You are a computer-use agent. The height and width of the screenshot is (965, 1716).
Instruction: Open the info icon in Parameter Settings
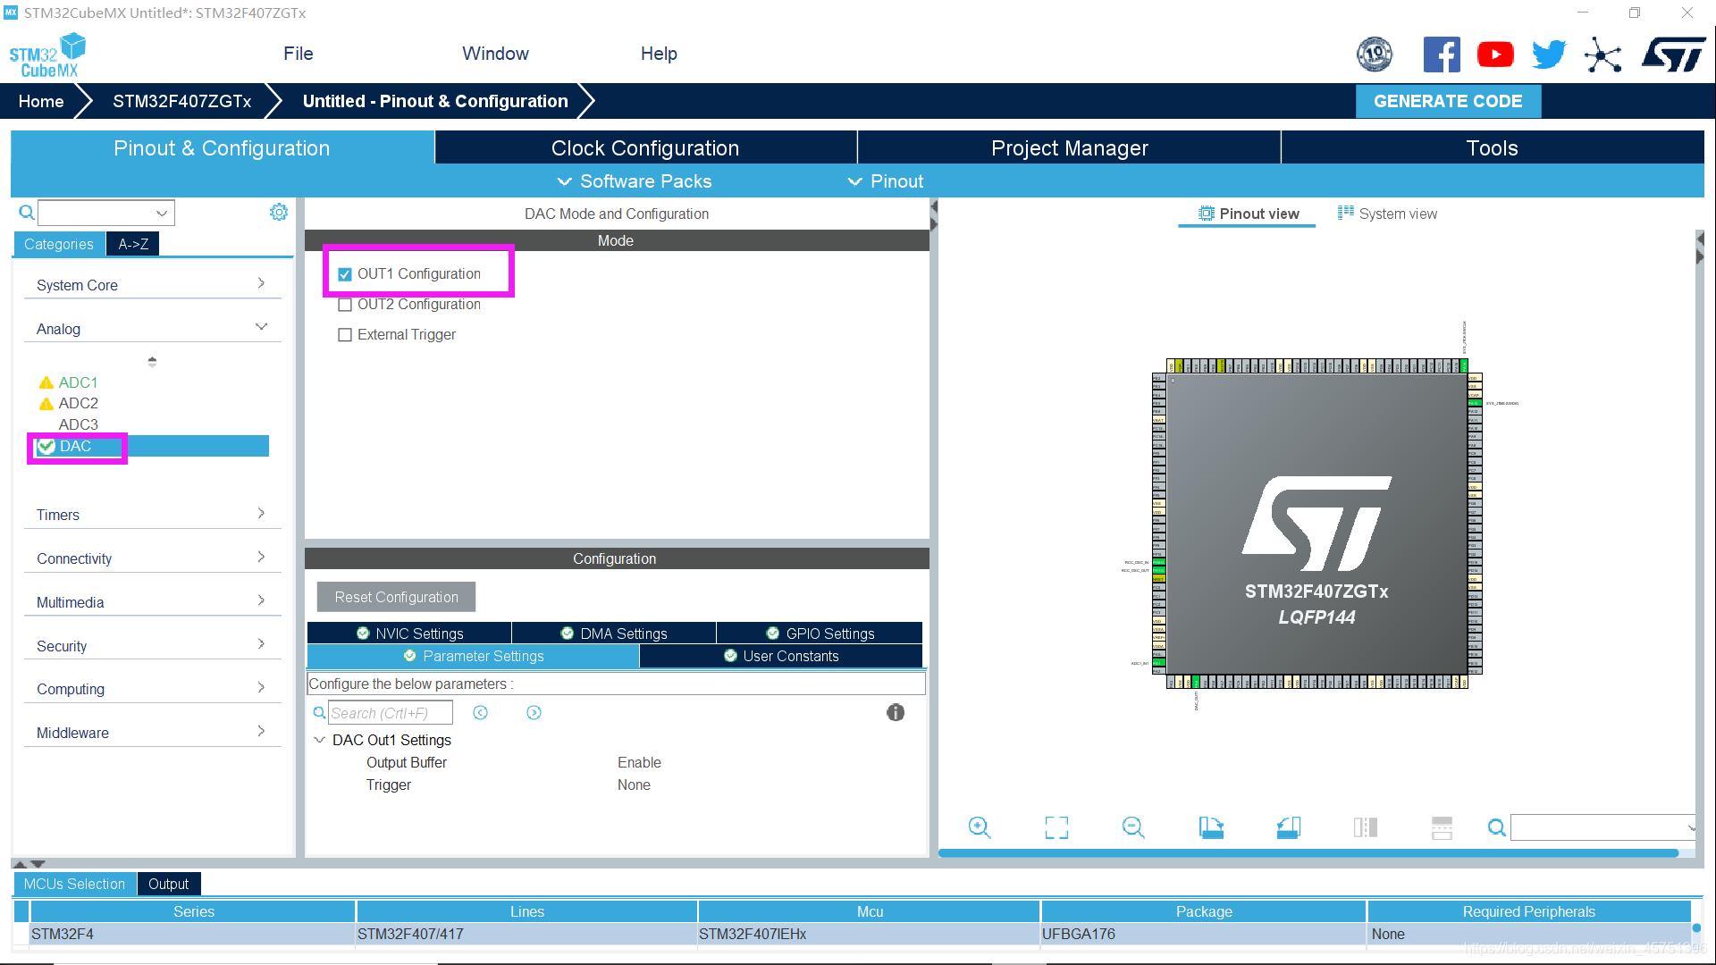pos(895,712)
